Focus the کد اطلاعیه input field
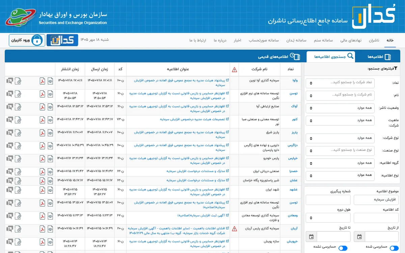Viewport: 405px width, 253px height. 376,218
